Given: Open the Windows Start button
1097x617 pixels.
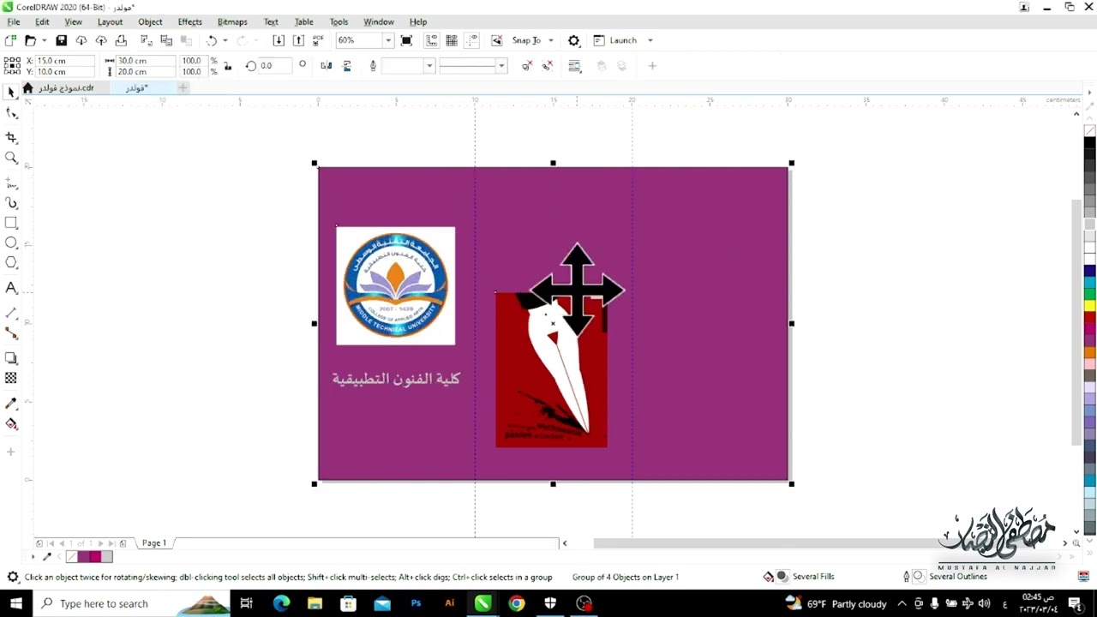Looking at the screenshot, I should pos(15,603).
